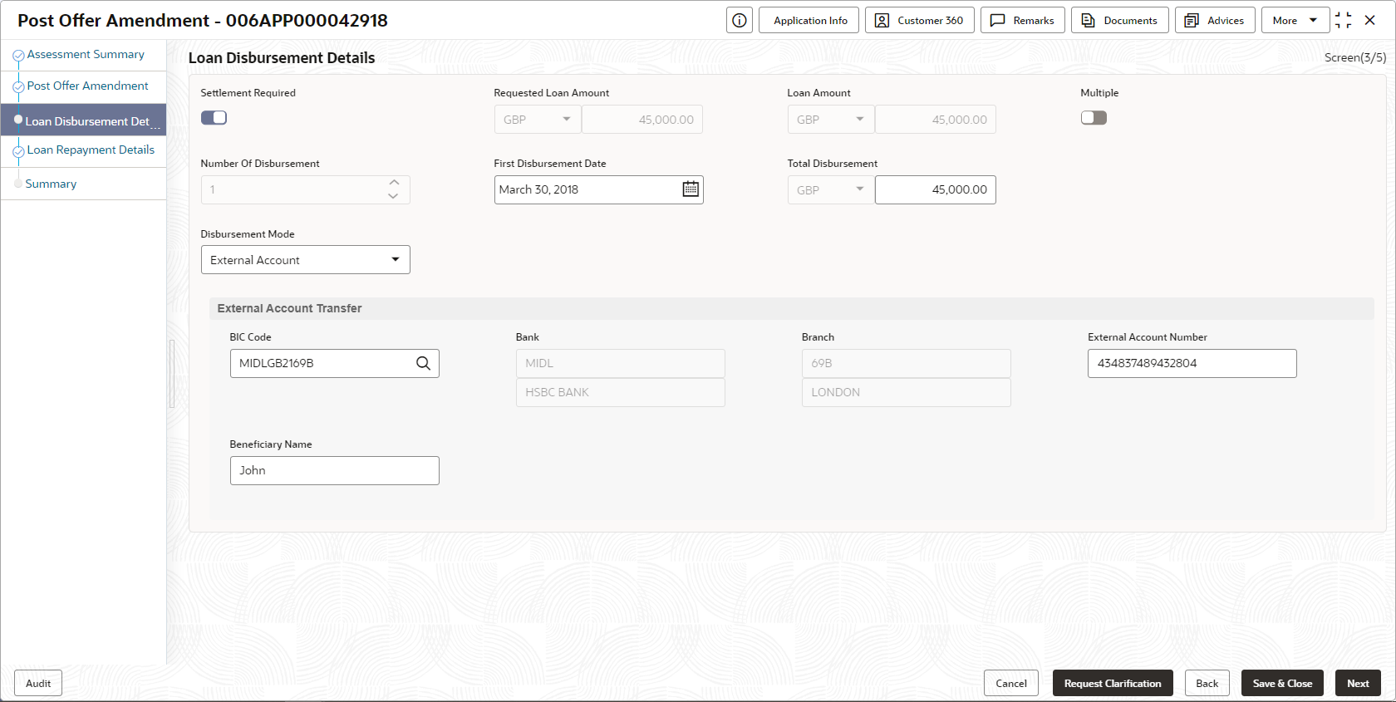Toggle full-screen expand icon in header
This screenshot has height=702, width=1396.
click(x=1343, y=20)
